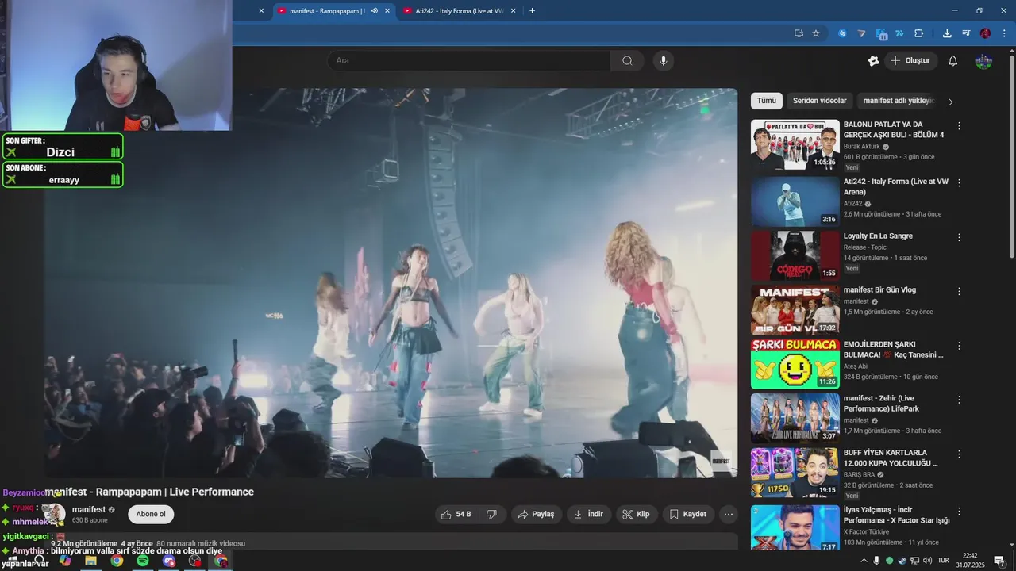Open more actions ellipsis below the video
This screenshot has height=571, width=1016.
(x=729, y=514)
